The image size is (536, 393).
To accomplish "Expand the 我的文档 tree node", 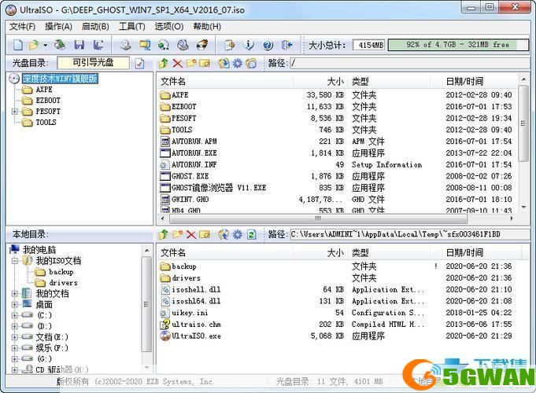I will pos(15,293).
